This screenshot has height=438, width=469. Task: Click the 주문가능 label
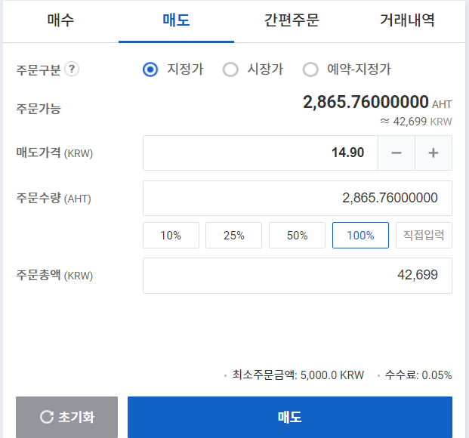click(39, 109)
